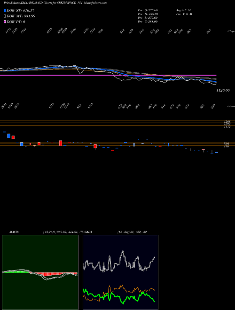This screenshot has height=310, width=235.
Task: Click the ADX (14 day) values text
Action: point(132,232)
